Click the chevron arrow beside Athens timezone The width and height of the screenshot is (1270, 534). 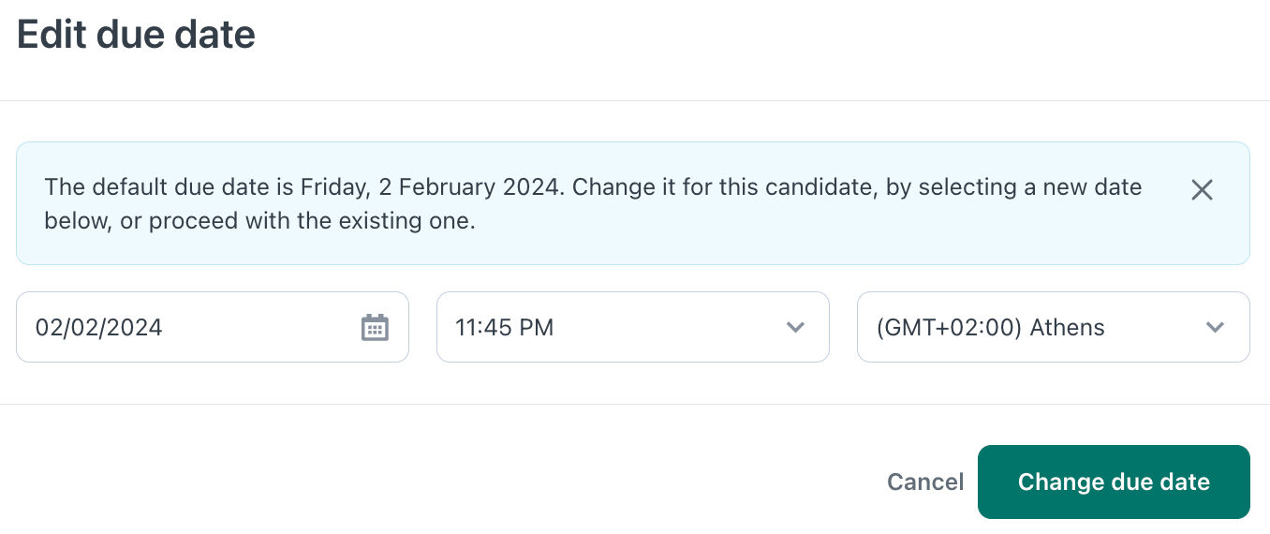(1215, 327)
